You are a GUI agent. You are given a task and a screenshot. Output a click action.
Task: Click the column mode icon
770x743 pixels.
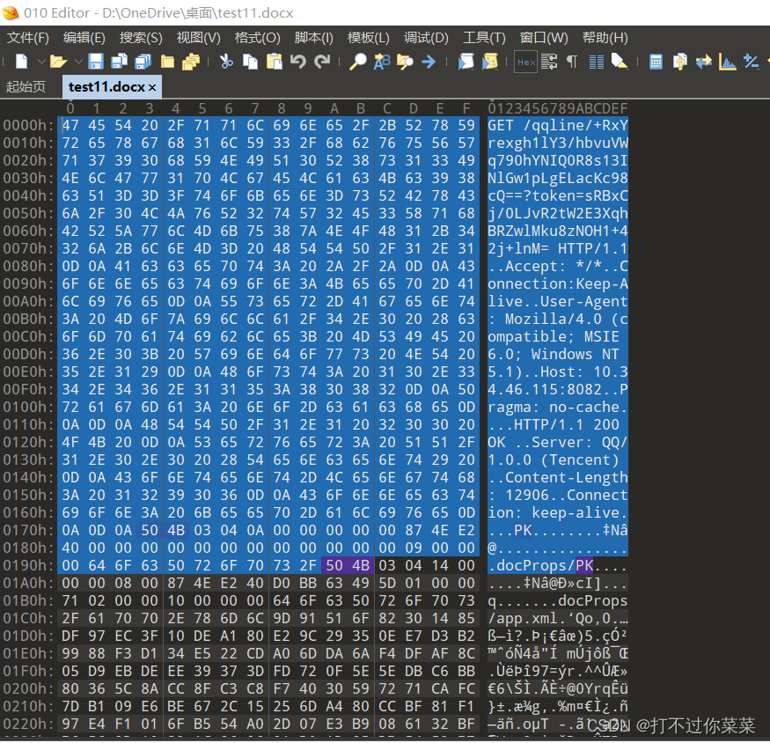[596, 62]
